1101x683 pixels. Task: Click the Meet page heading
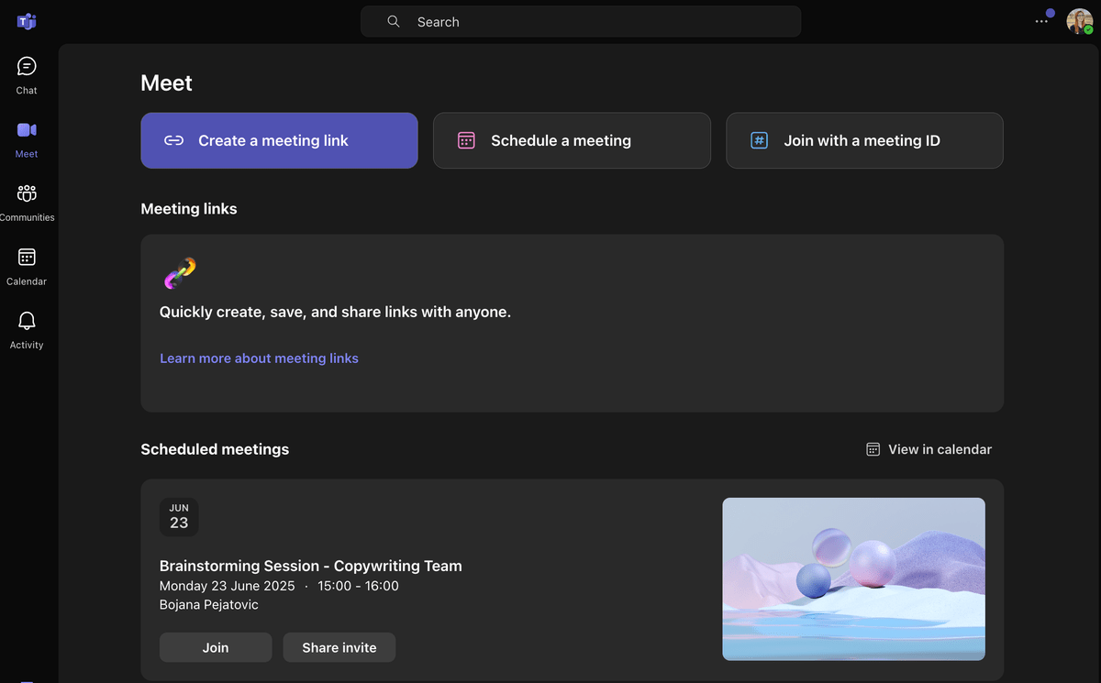point(166,83)
